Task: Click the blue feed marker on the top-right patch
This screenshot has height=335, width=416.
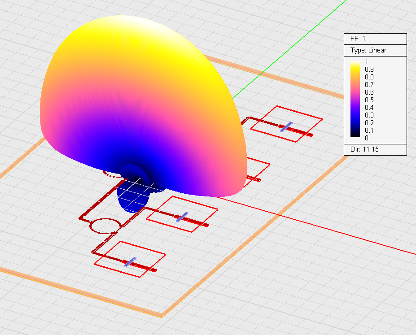Action: tap(286, 126)
